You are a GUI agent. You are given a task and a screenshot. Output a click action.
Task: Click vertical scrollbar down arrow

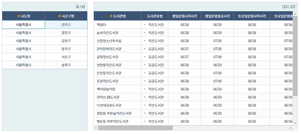295,123
